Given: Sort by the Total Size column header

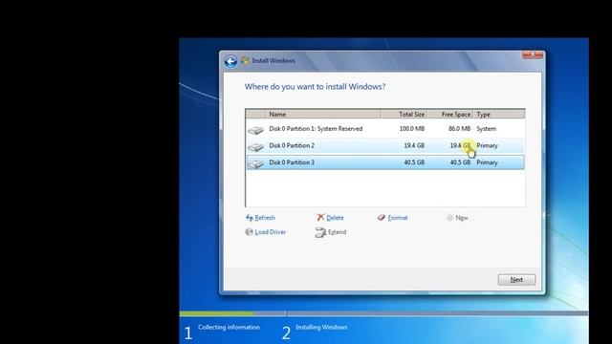Looking at the screenshot, I should tap(404, 115).
